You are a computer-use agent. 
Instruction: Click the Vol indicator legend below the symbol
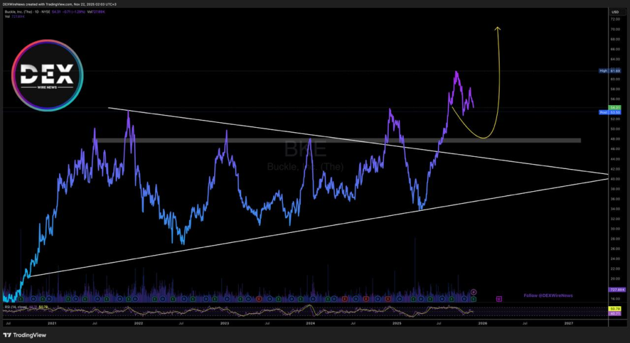point(15,17)
